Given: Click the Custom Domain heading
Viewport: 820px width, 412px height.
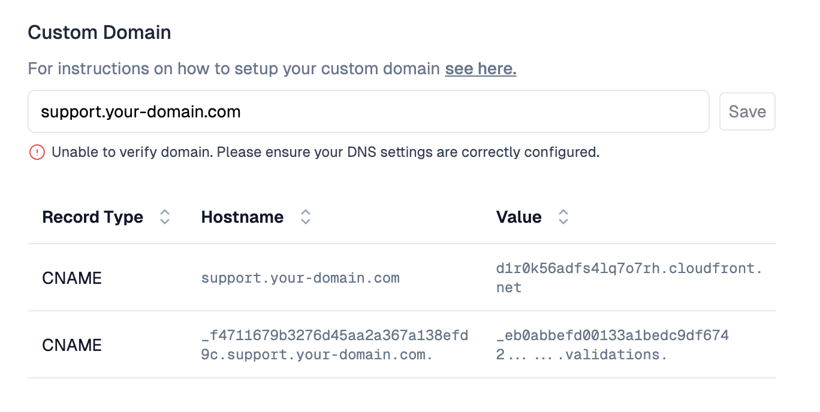Looking at the screenshot, I should pos(100,32).
